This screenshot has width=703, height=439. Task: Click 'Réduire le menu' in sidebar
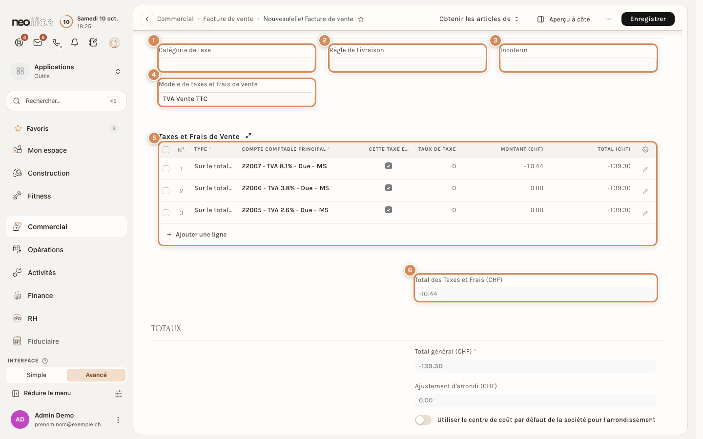[41, 393]
